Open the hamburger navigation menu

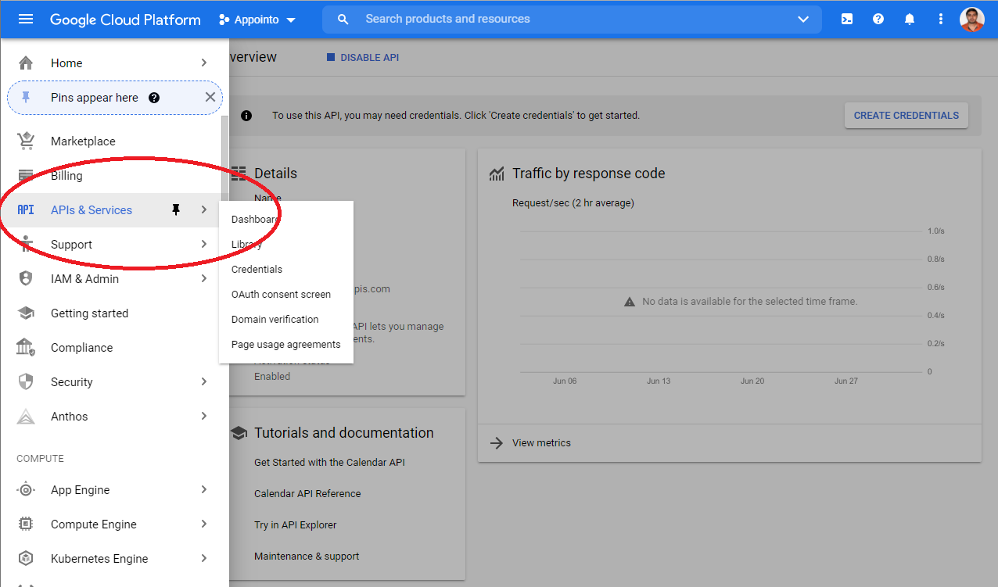point(26,20)
